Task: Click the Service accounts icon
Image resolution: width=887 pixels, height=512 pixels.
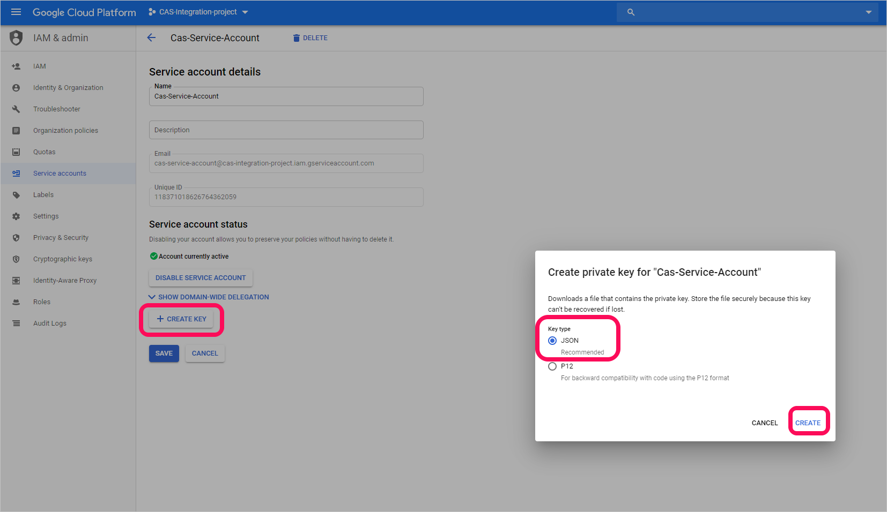Action: click(16, 174)
